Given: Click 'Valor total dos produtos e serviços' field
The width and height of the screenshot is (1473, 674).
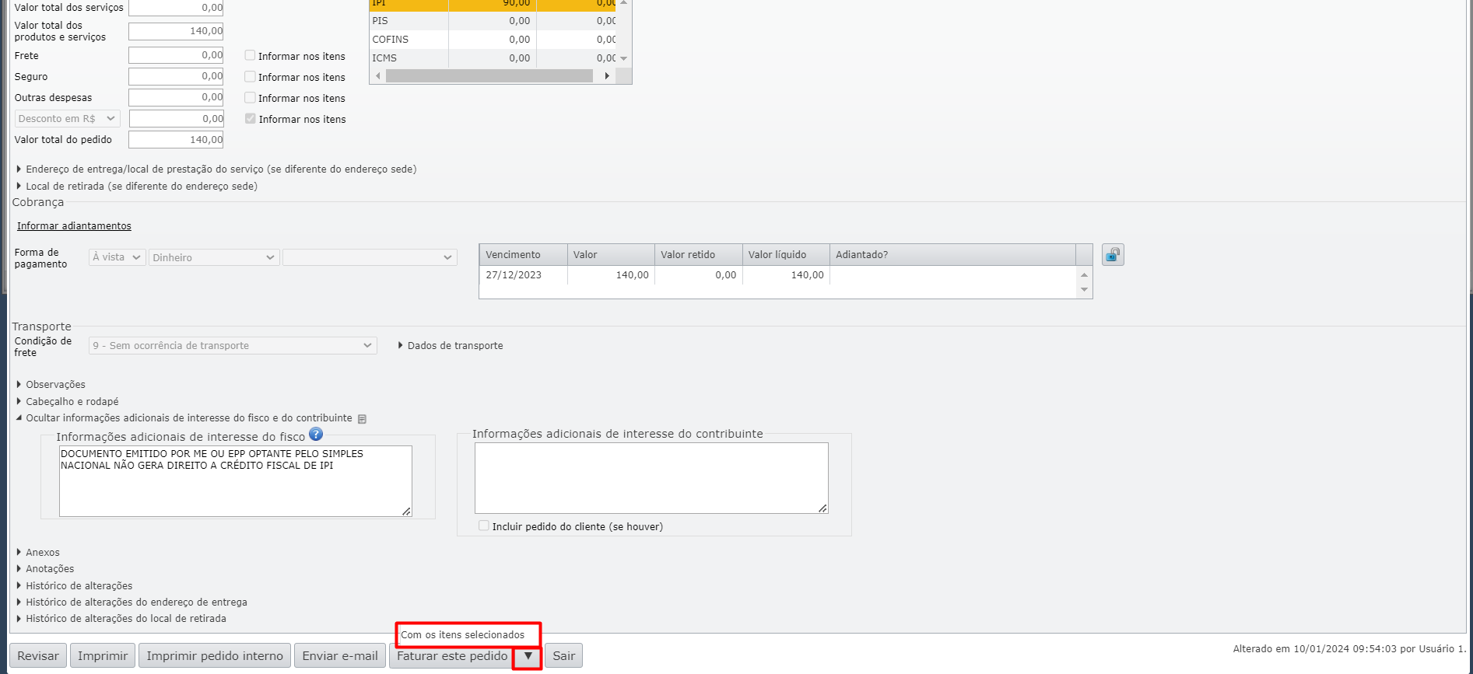Looking at the screenshot, I should click(176, 31).
